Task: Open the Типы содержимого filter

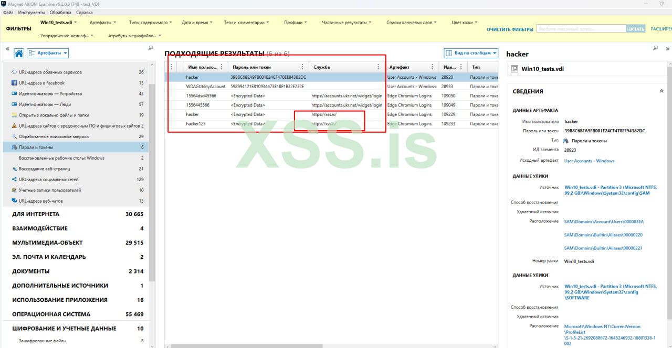Action: pos(150,23)
